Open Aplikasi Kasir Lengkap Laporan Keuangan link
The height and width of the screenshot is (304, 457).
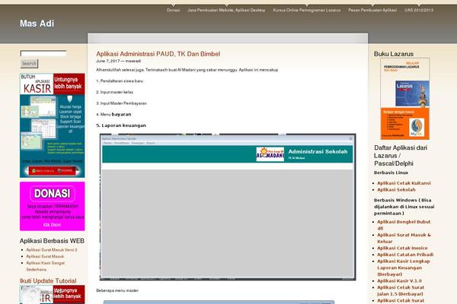point(404,268)
